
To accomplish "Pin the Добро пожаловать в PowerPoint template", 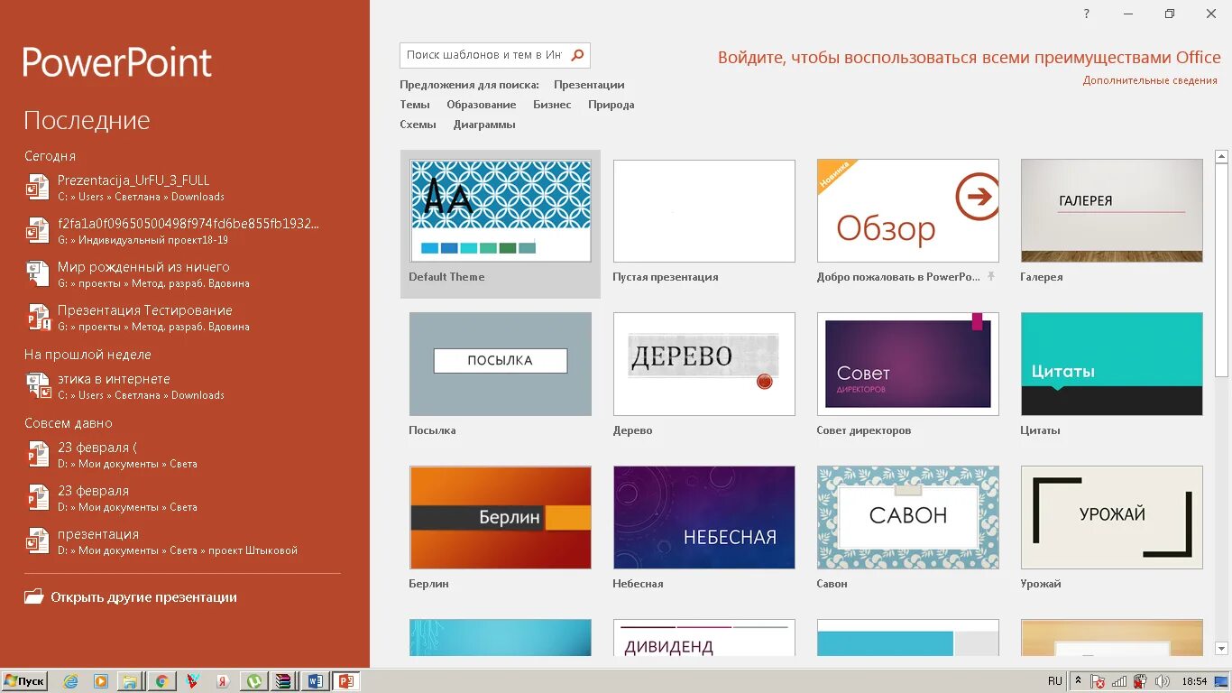I will (991, 277).
